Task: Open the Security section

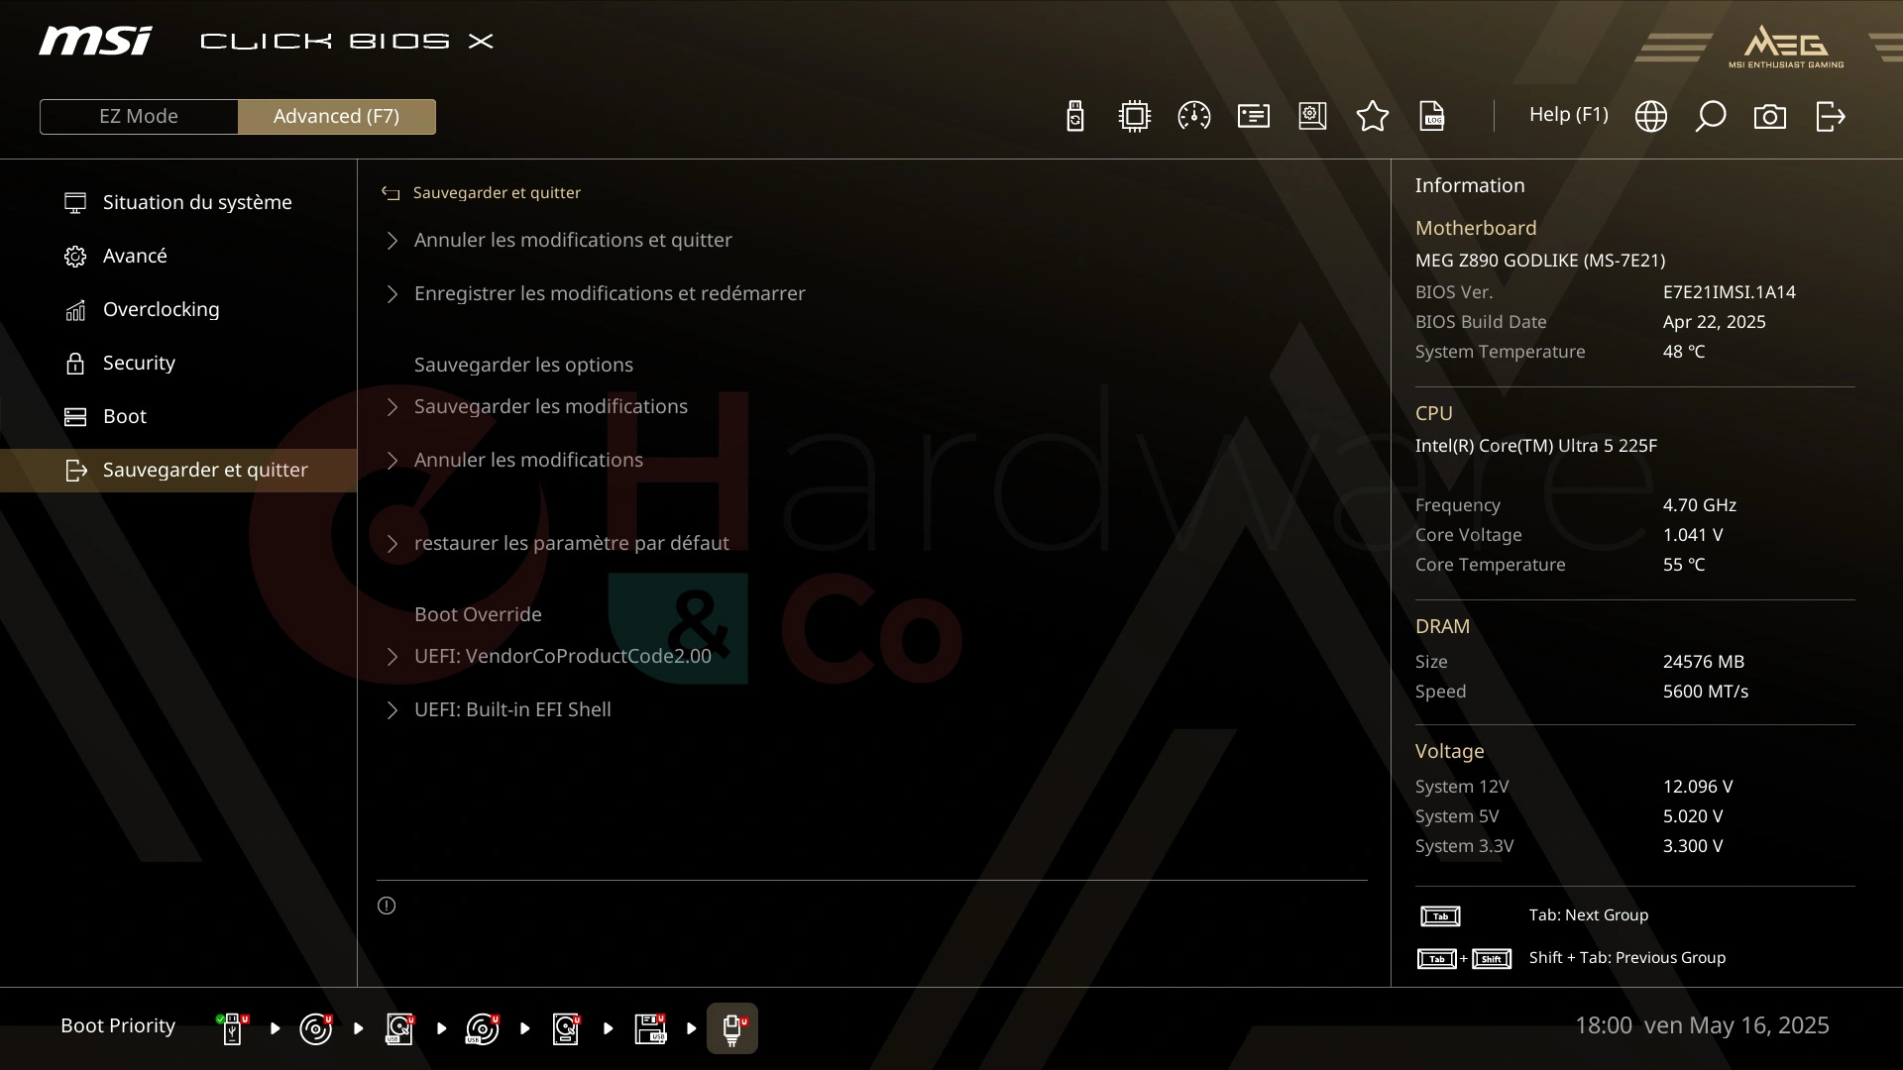Action: pyautogui.click(x=178, y=363)
